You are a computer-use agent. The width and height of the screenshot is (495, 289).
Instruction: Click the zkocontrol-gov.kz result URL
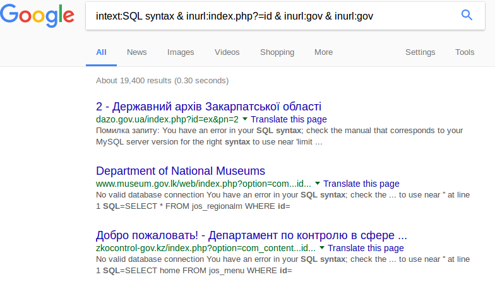(206, 248)
